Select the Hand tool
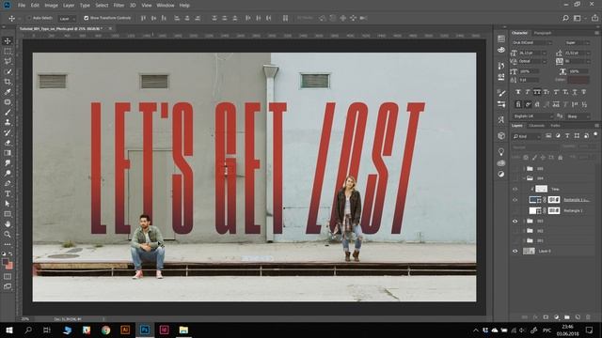Screen dimensions: 602x338 click(x=8, y=224)
